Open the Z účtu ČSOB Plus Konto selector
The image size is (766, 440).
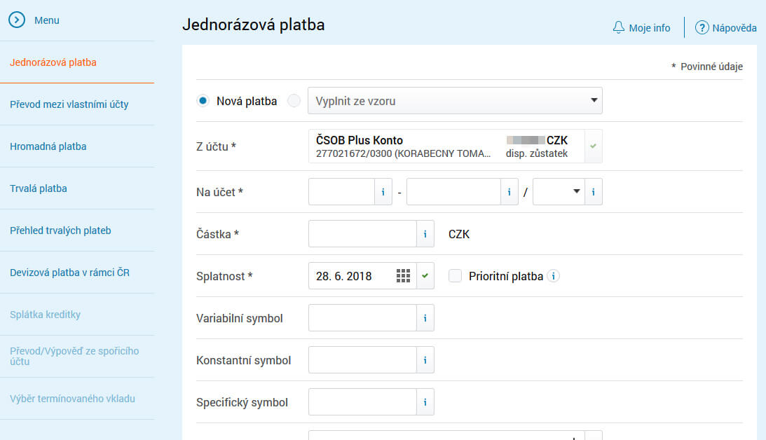click(x=446, y=146)
